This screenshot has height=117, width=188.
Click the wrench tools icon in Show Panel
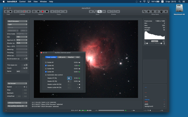coord(165,12)
